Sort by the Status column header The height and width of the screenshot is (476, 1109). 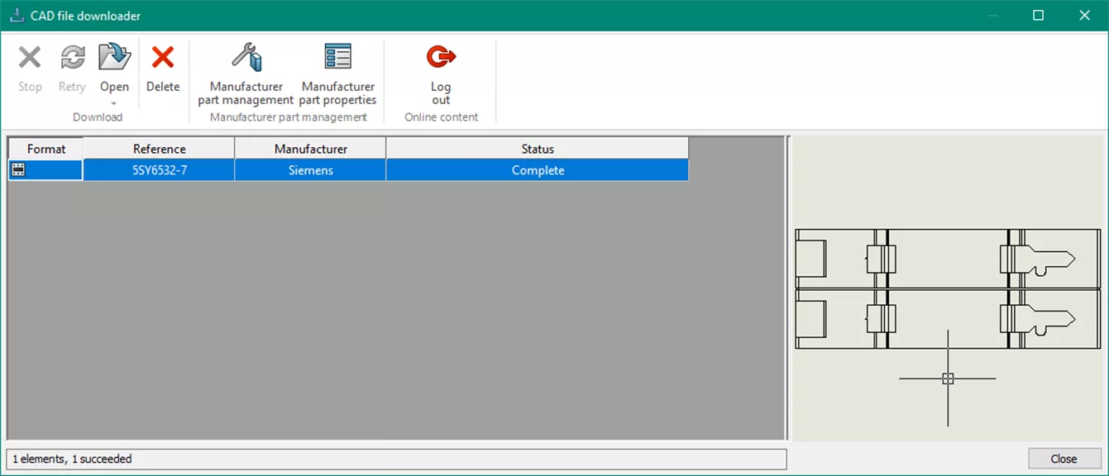click(537, 149)
